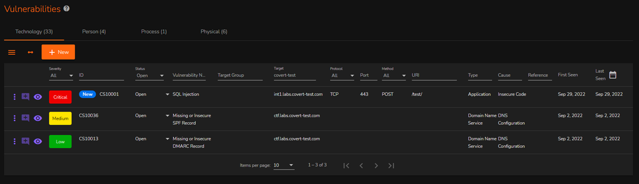Select ID text CS10013
639x184 pixels.
[89, 138]
